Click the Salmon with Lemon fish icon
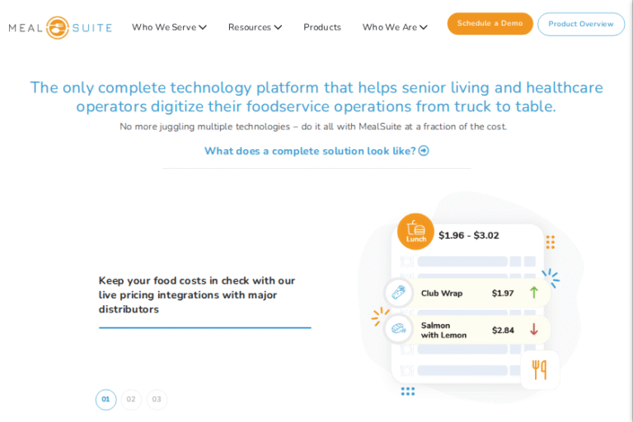The height and width of the screenshot is (422, 633). (399, 329)
